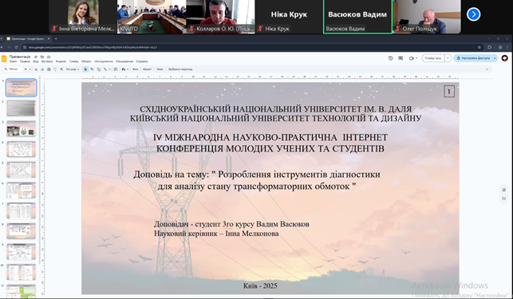Screen dimensions: 513x299
Task: Click the zoom magnifier tool
Action: pyautogui.click(x=61, y=69)
